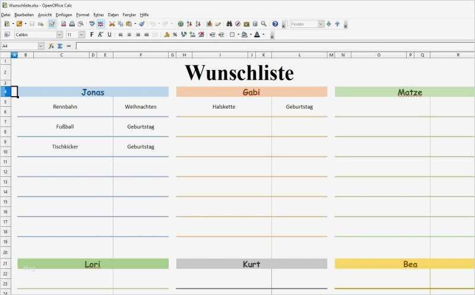Image resolution: width=475 pixels, height=295 pixels.
Task: Click the formula input line
Action: pos(275,46)
